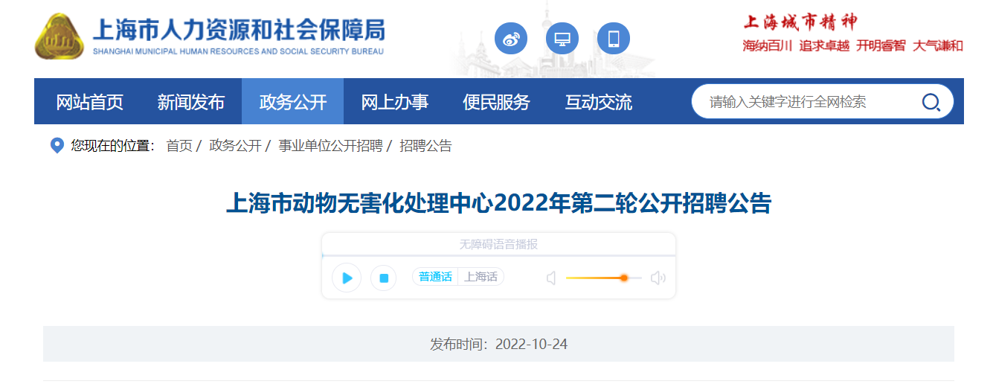Open 新闻发布 menu
The height and width of the screenshot is (387, 993).
pos(191,102)
